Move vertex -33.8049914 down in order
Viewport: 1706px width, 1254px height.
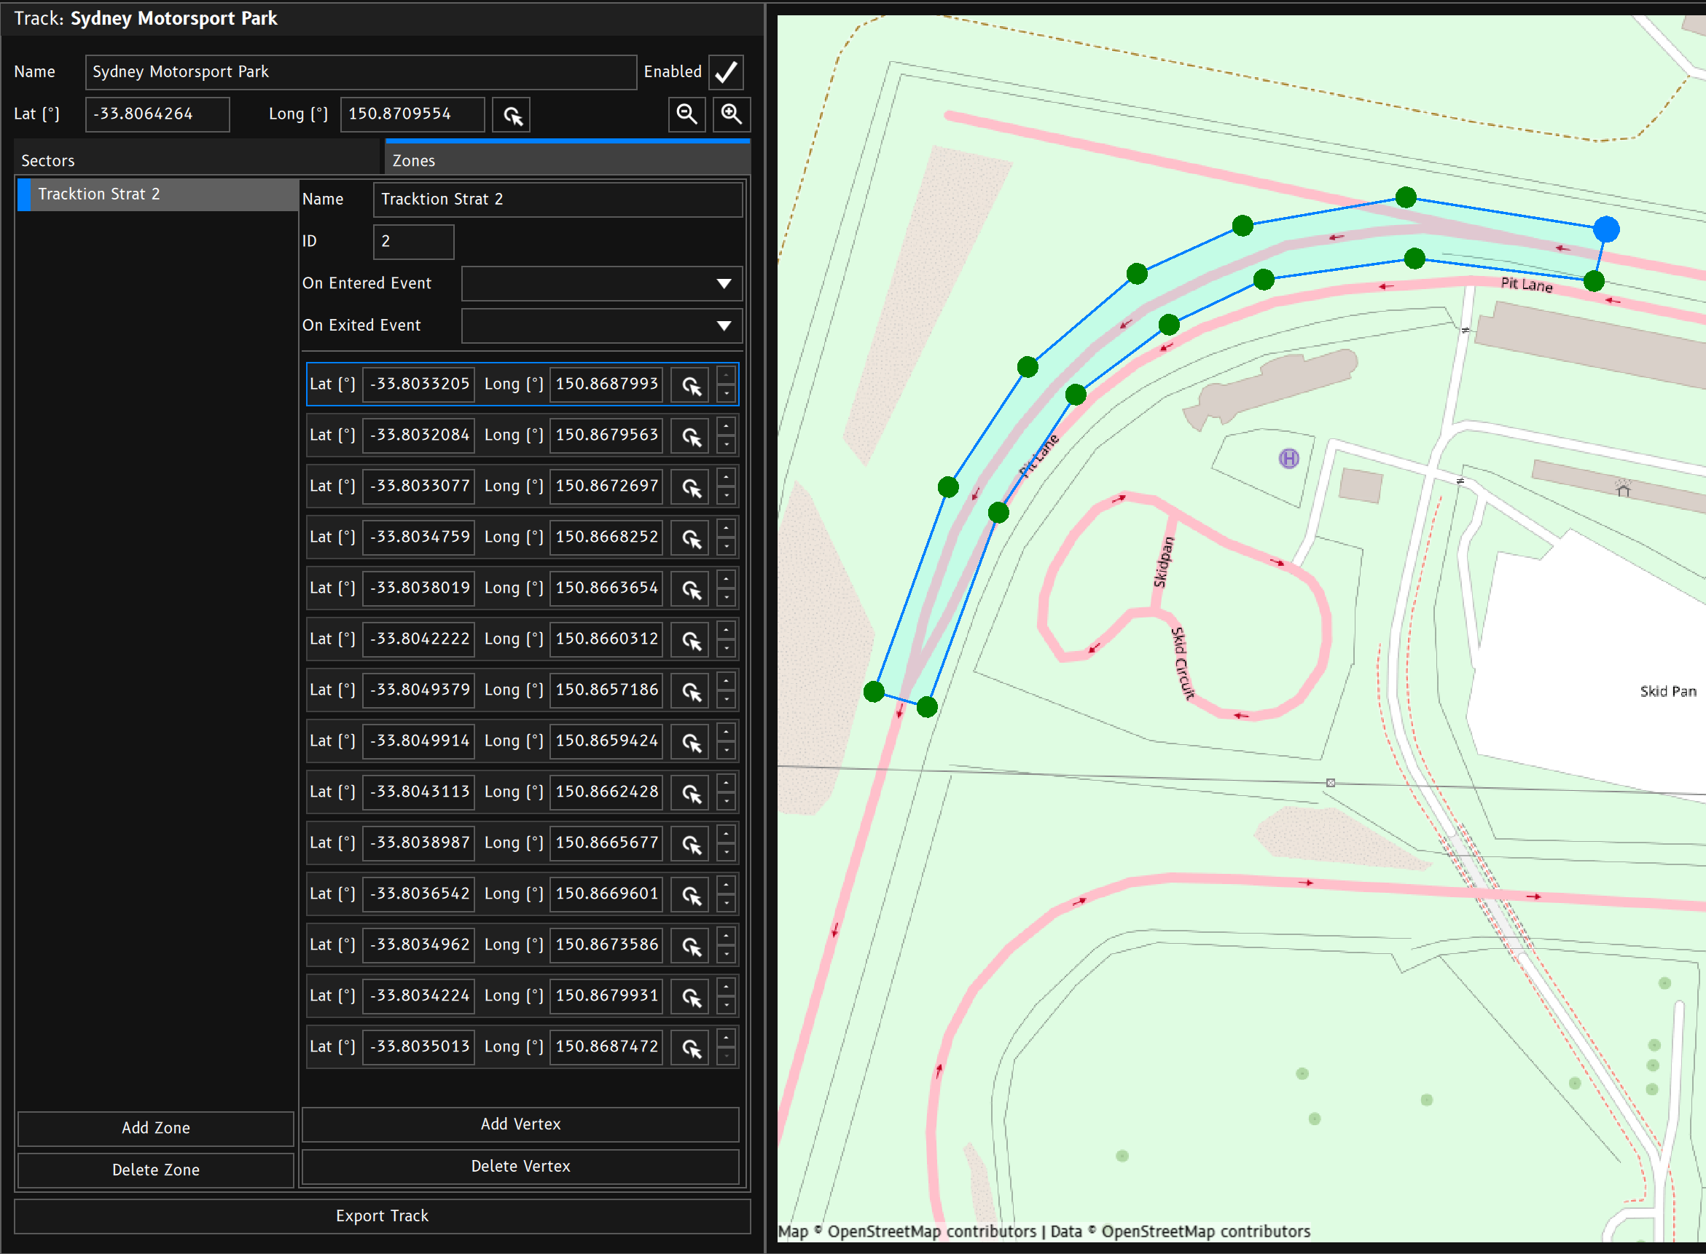click(x=726, y=750)
